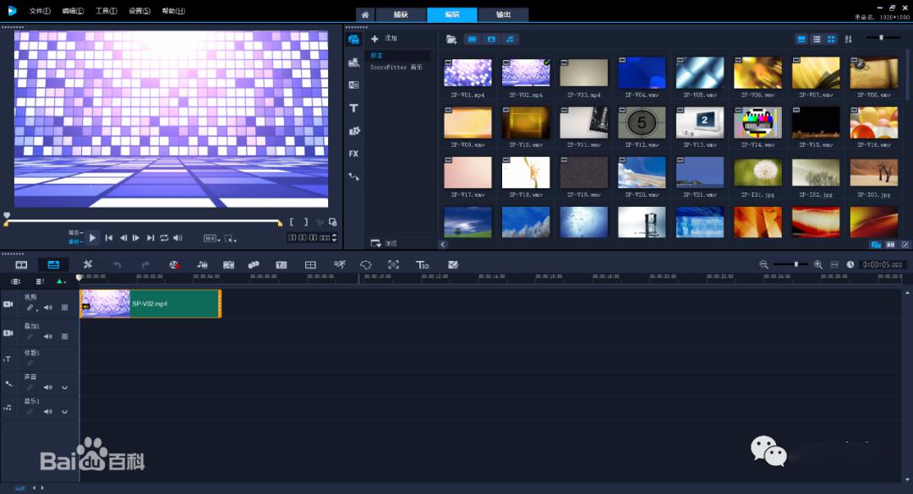Open the sound mixer in timeline toolbar

pos(202,265)
